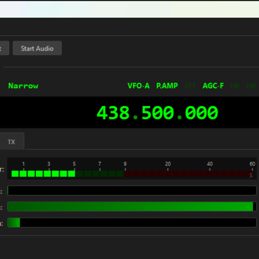Image resolution: width=259 pixels, height=259 pixels.
Task: Click the Start Audio button
Action: (37, 48)
